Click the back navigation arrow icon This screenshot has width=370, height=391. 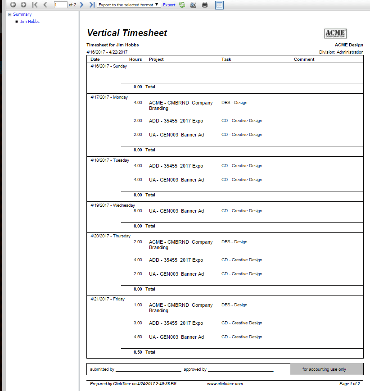13,5
